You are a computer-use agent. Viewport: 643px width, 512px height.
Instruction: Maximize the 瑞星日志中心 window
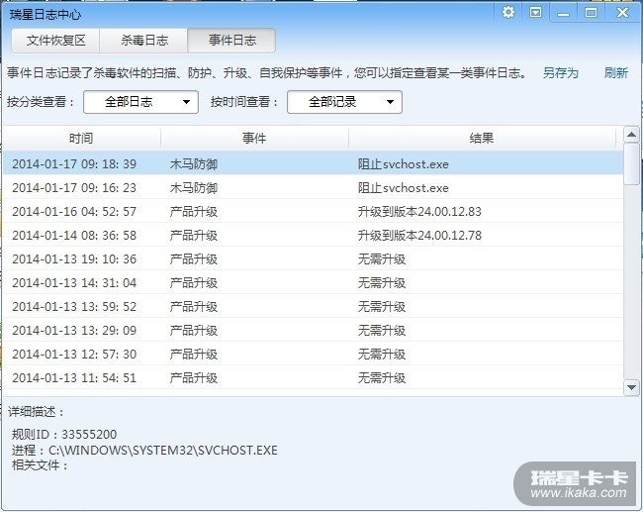coord(591,13)
